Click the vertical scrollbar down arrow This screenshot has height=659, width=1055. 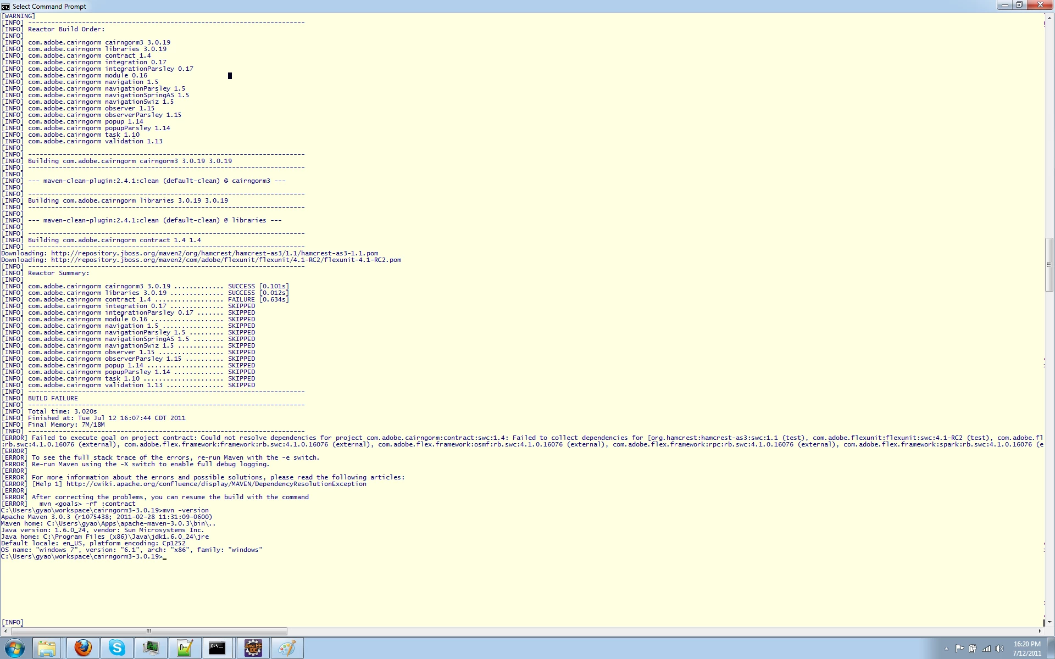click(1049, 622)
